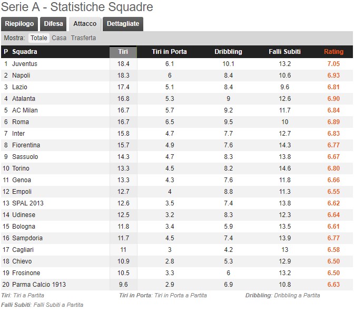
Task: Sort table by Tiri column
Action: coord(123,52)
